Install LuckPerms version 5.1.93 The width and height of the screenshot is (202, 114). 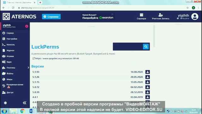coord(147,72)
